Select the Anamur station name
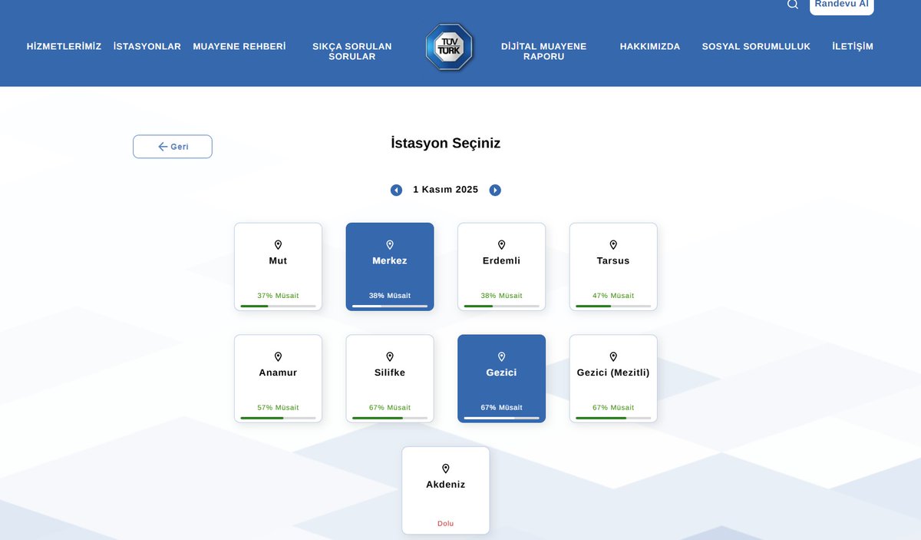This screenshot has width=921, height=540. click(278, 373)
